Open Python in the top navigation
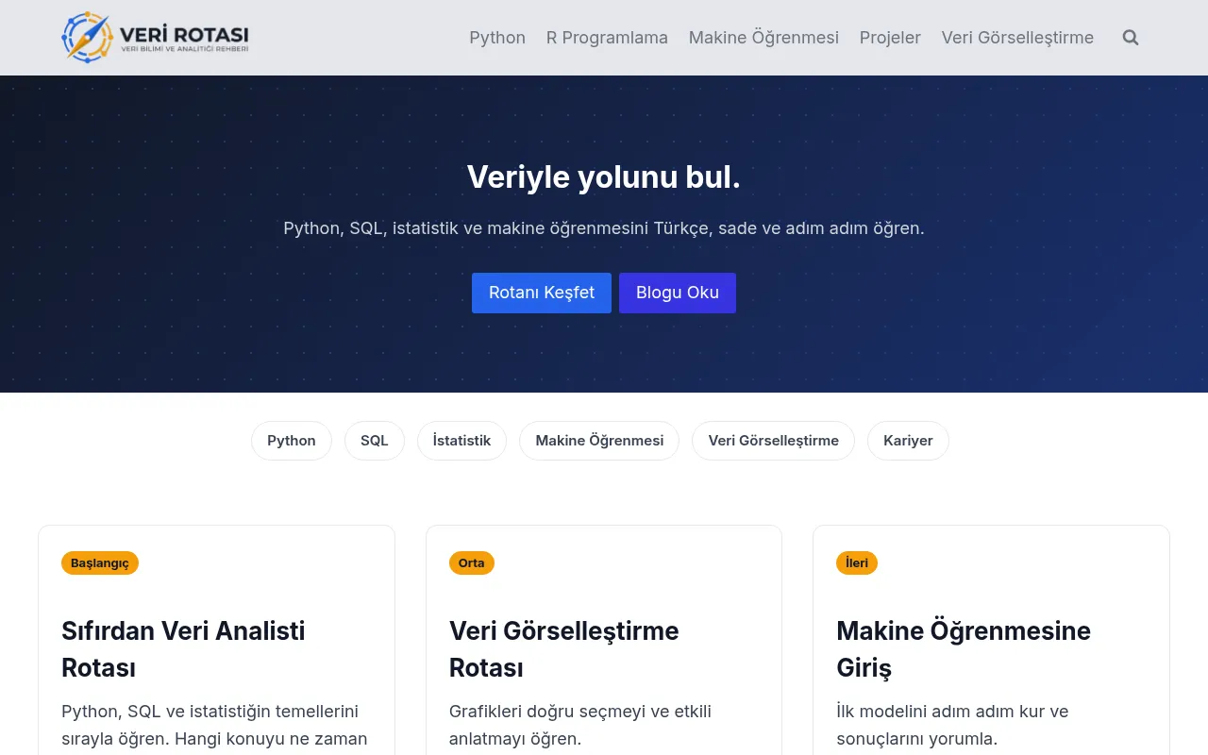This screenshot has width=1208, height=755. pos(497,38)
